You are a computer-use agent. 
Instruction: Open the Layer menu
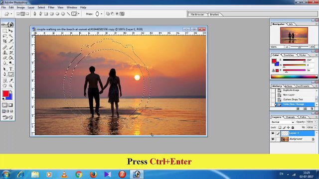pos(31,7)
